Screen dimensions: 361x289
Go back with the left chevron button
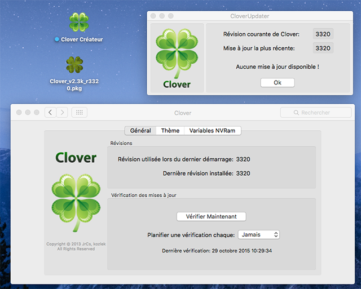(x=50, y=113)
